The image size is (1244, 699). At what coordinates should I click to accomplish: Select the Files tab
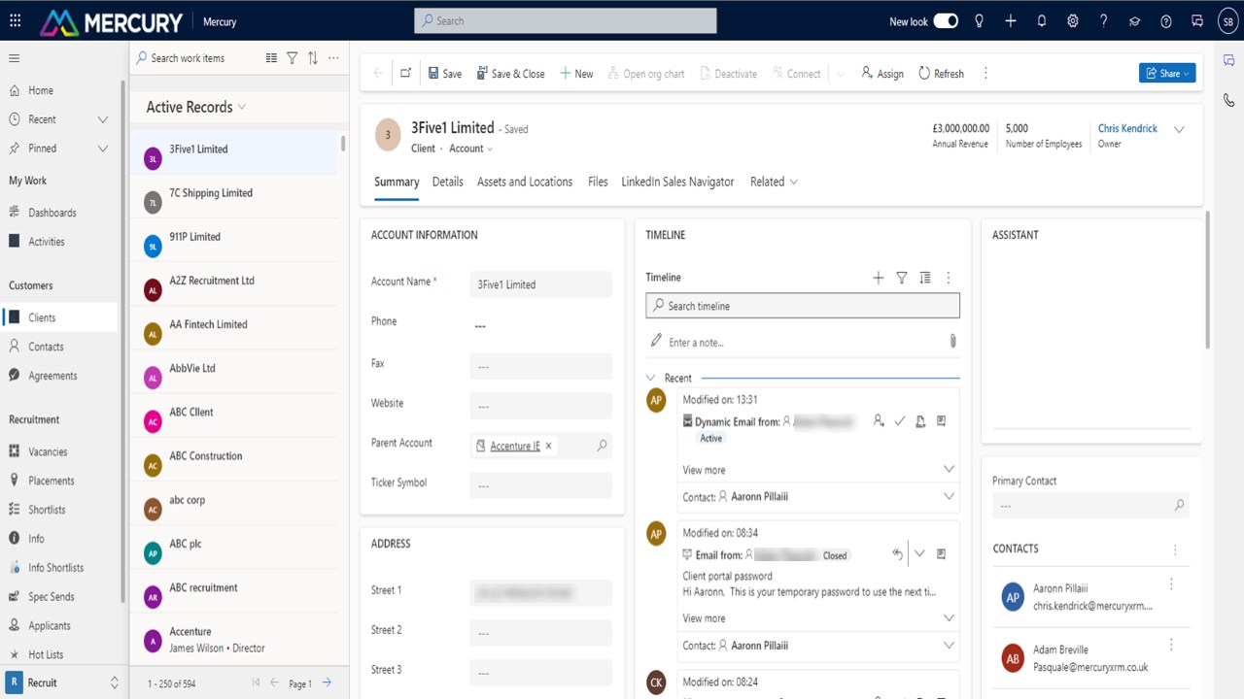click(x=598, y=182)
